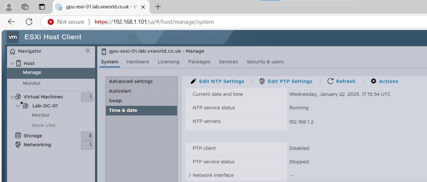
Task: Click the Not secure warning icon
Action: coord(50,22)
